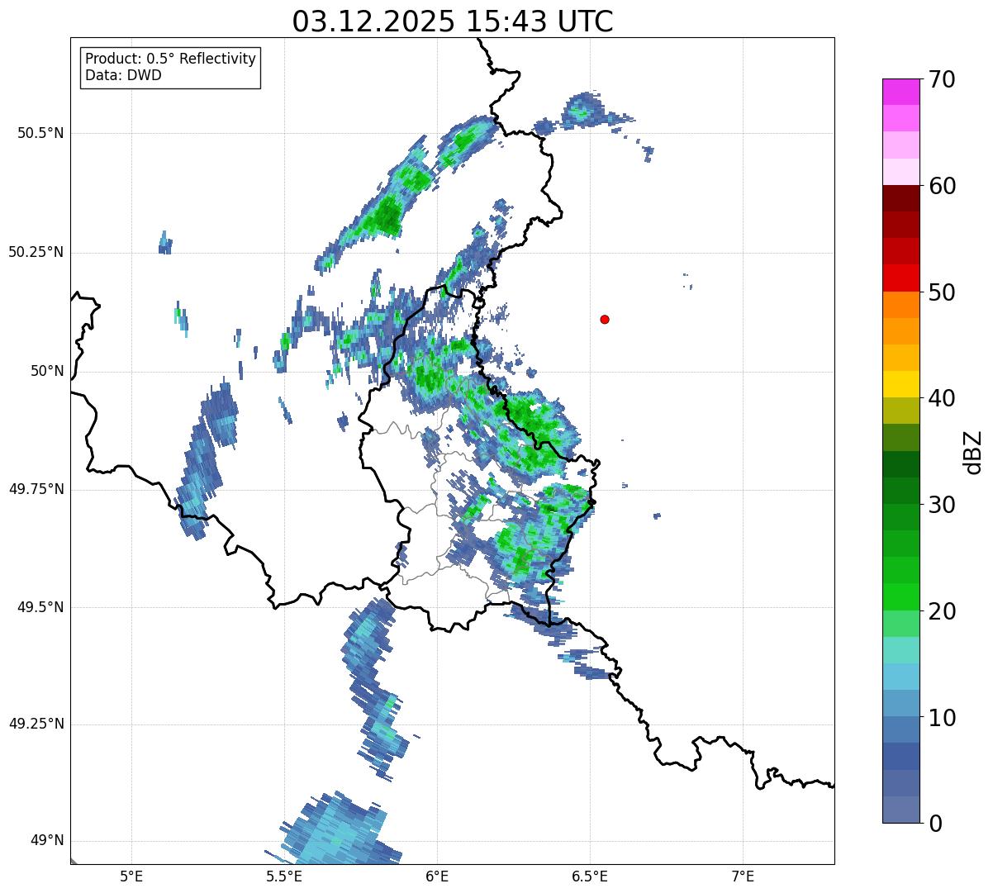Image resolution: width=993 pixels, height=893 pixels.
Task: Click the red radar site marker
Action: [605, 319]
